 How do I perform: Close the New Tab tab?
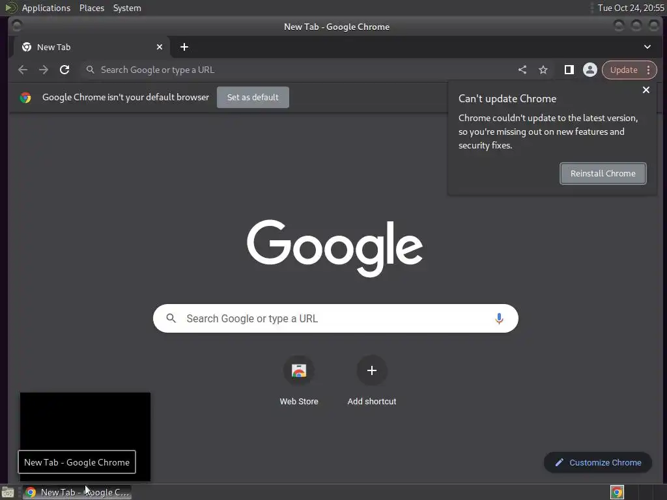coord(160,47)
